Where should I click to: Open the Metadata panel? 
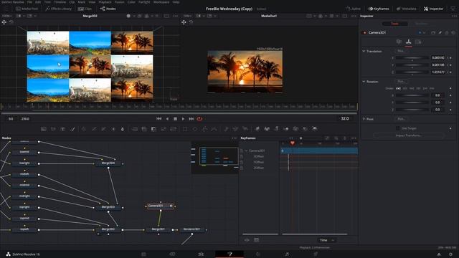[x=407, y=9]
